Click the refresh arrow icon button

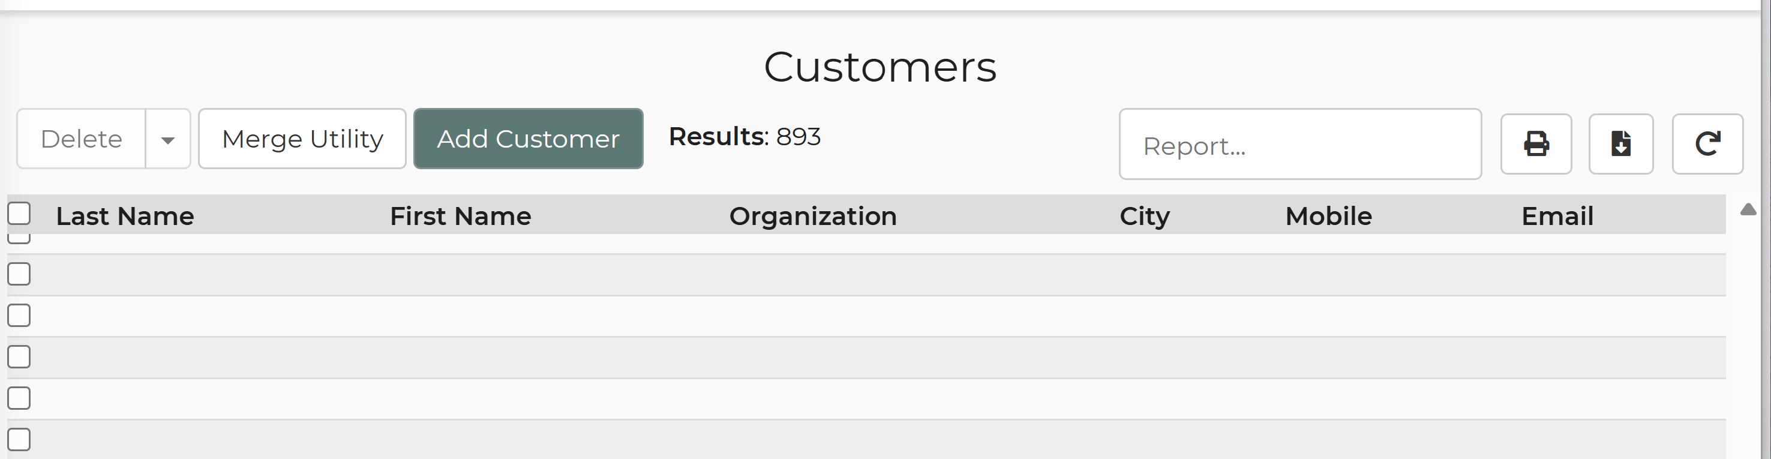(x=1707, y=143)
